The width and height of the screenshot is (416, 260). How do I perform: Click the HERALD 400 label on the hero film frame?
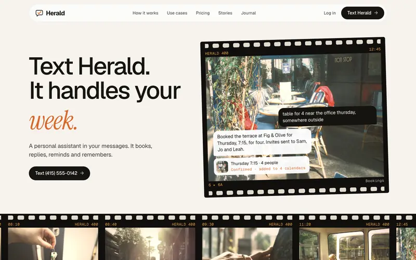pos(216,54)
